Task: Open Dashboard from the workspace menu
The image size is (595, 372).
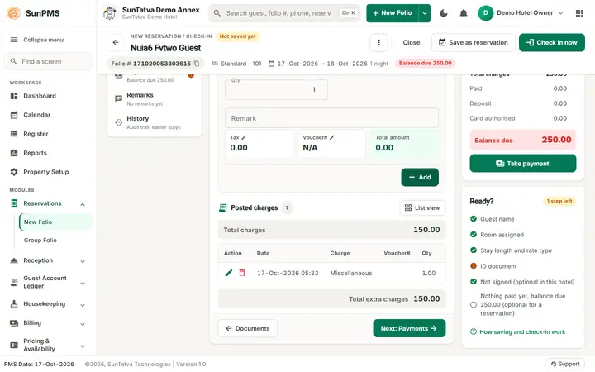Action: (x=48, y=96)
